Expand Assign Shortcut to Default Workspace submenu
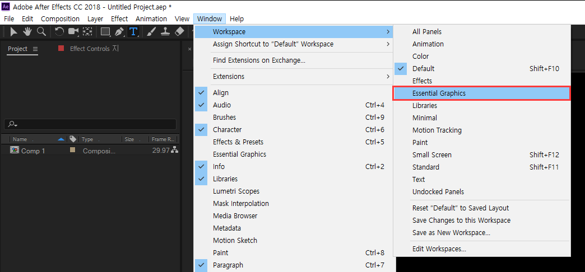 click(294, 44)
